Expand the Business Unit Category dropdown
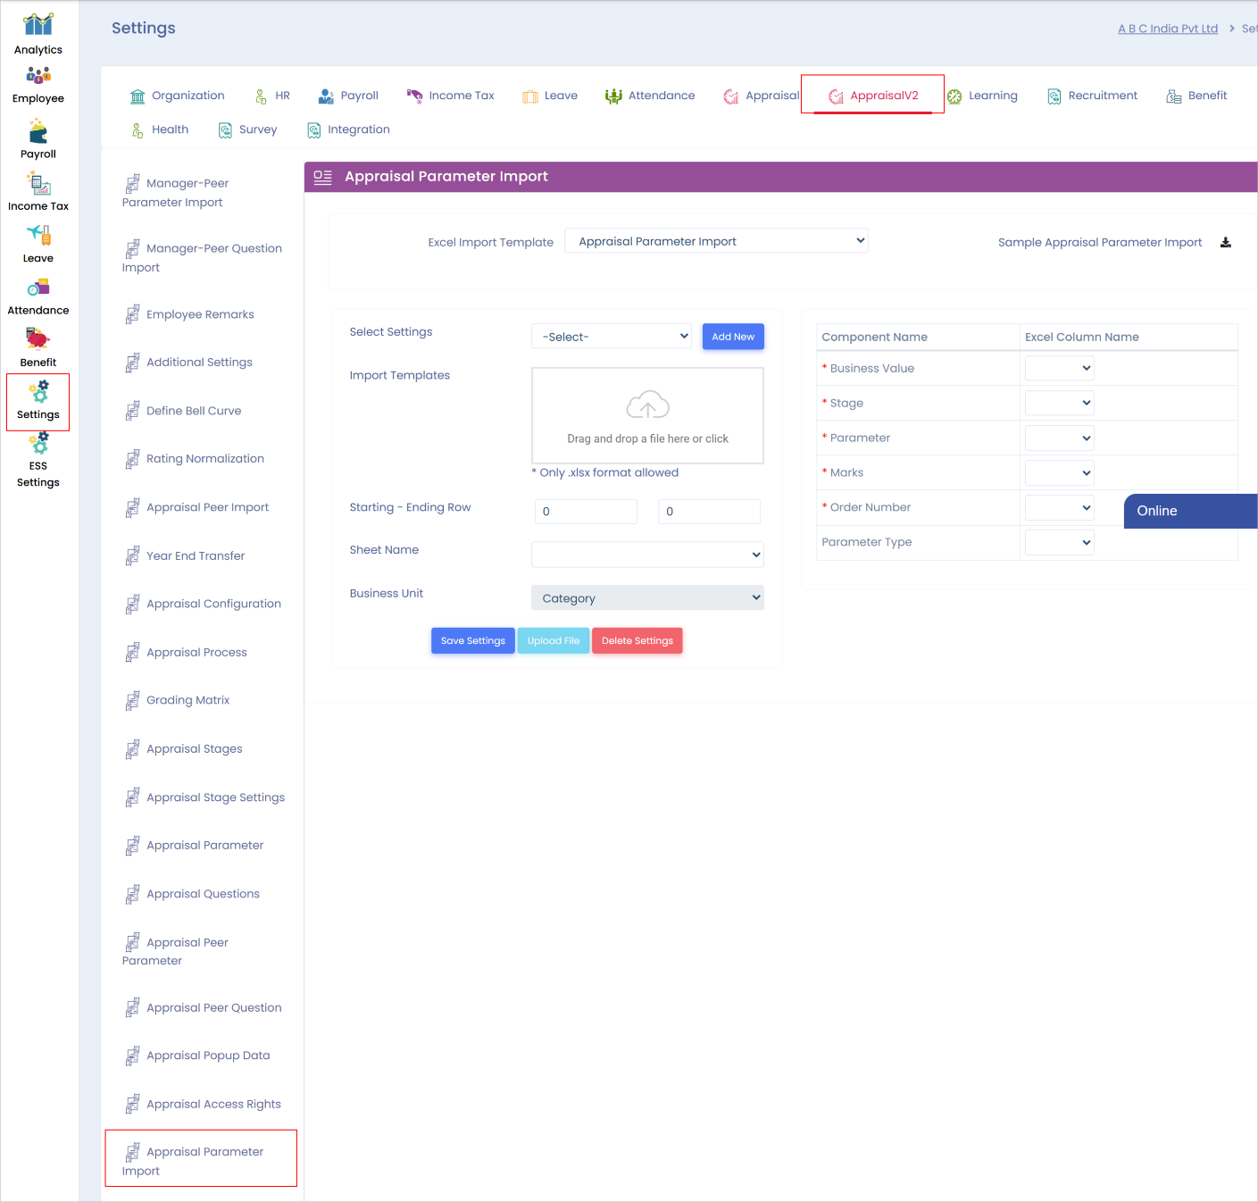 coord(647,598)
